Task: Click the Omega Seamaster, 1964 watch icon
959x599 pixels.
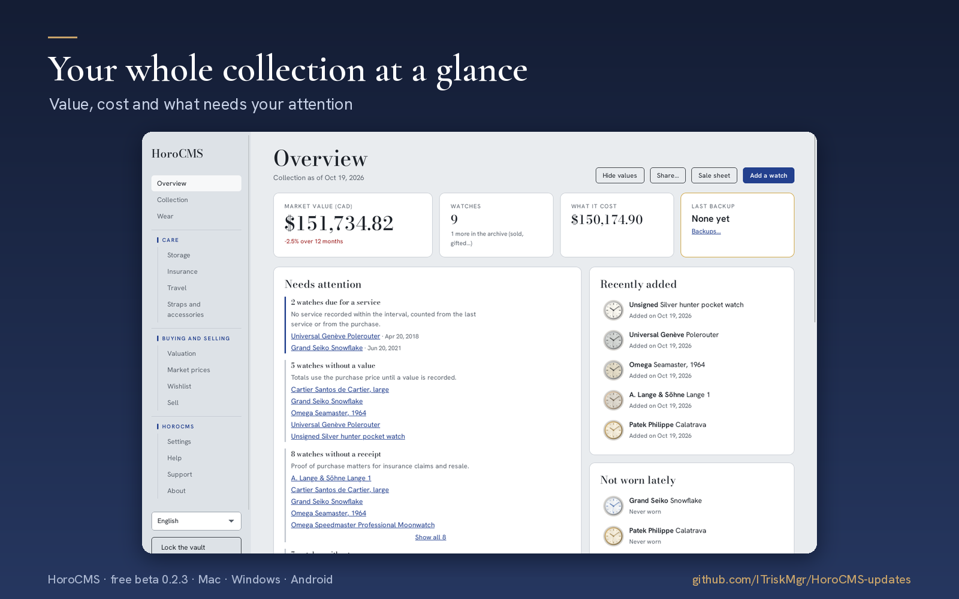Action: point(613,370)
